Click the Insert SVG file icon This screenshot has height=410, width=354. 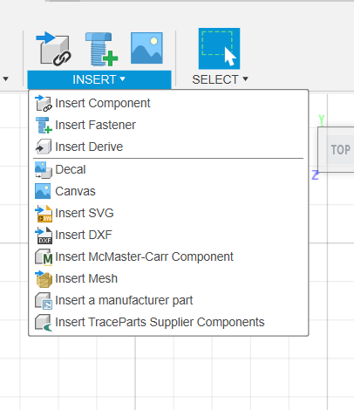pos(44,214)
